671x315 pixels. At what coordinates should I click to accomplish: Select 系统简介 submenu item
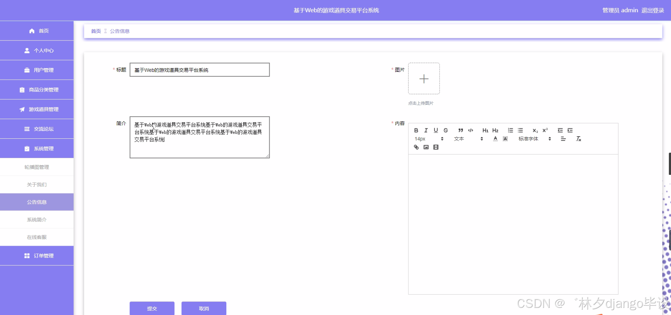tap(37, 220)
